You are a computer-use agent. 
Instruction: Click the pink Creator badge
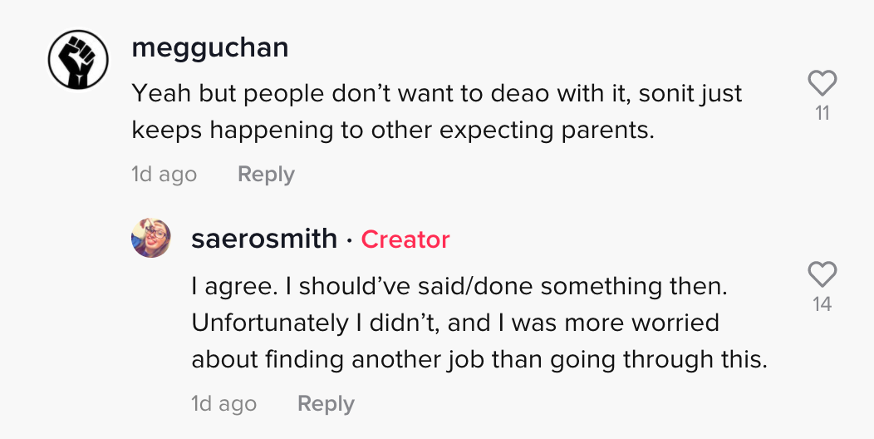405,239
